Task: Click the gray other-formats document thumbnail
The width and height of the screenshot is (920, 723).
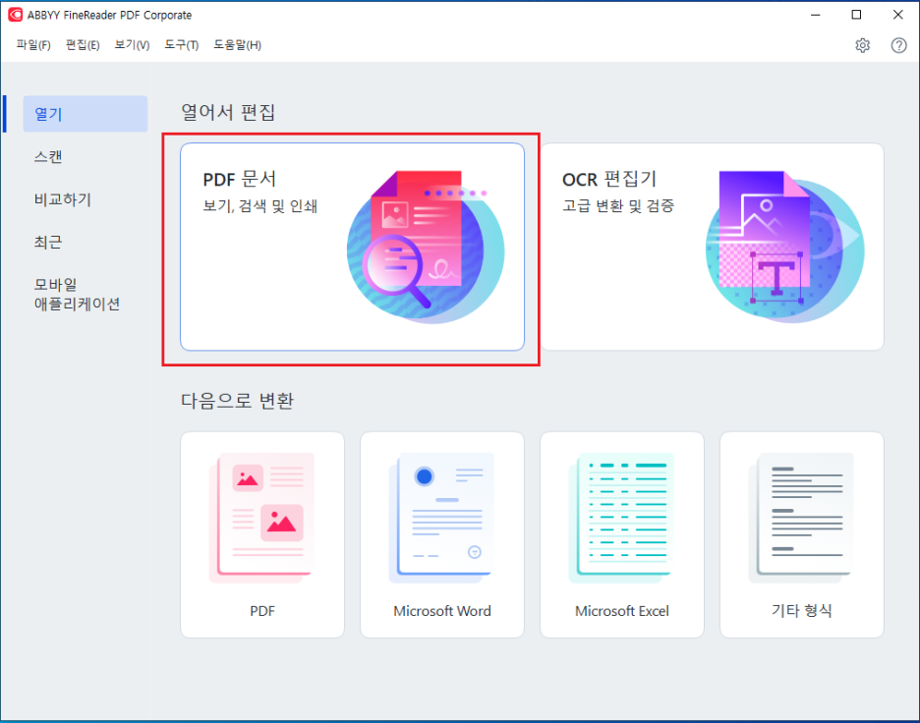Action: [801, 518]
